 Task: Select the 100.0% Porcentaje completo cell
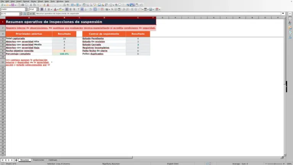64,54
